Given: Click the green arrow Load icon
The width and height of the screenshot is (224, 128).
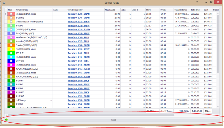Looking at the screenshot, I should 6,120.
